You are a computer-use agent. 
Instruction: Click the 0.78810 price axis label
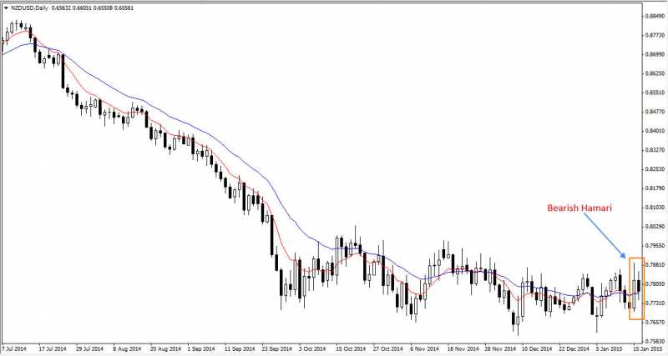[654, 265]
